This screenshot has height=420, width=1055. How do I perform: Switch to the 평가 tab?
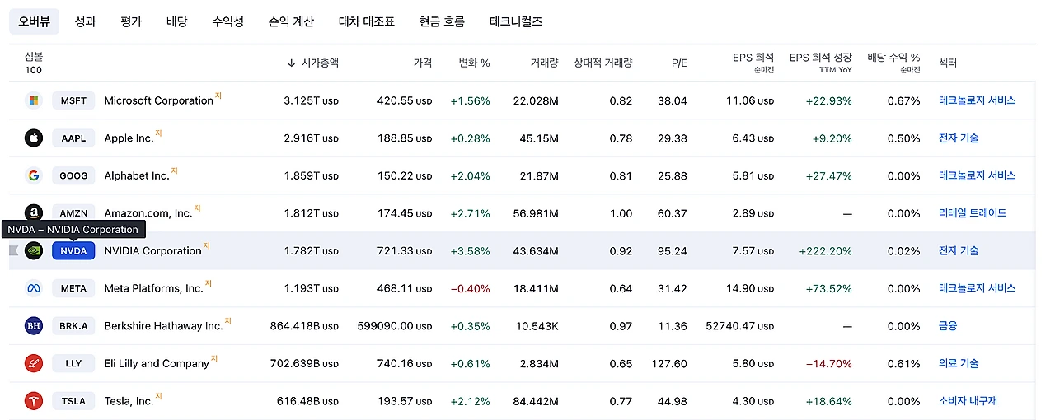coord(131,21)
